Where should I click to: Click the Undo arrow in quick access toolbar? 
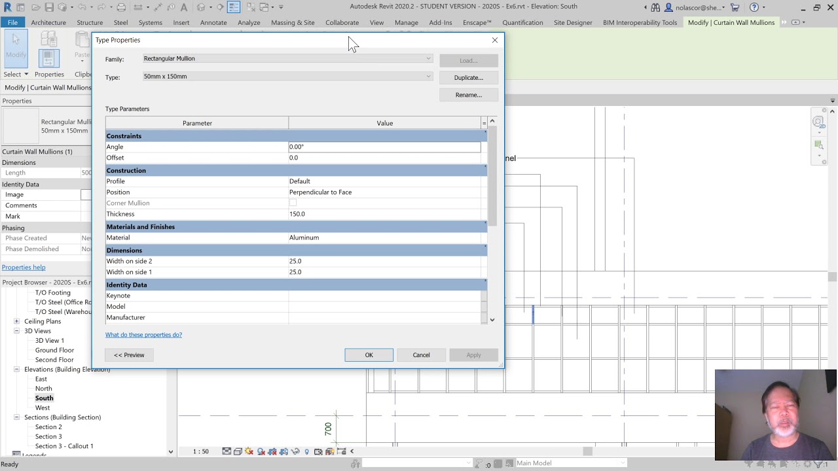82,7
